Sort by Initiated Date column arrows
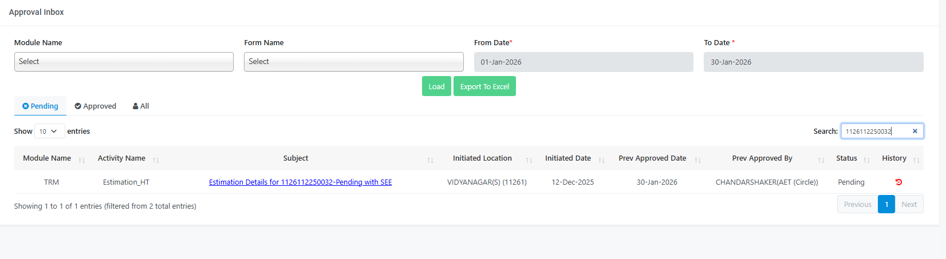The image size is (946, 259). coord(601,160)
